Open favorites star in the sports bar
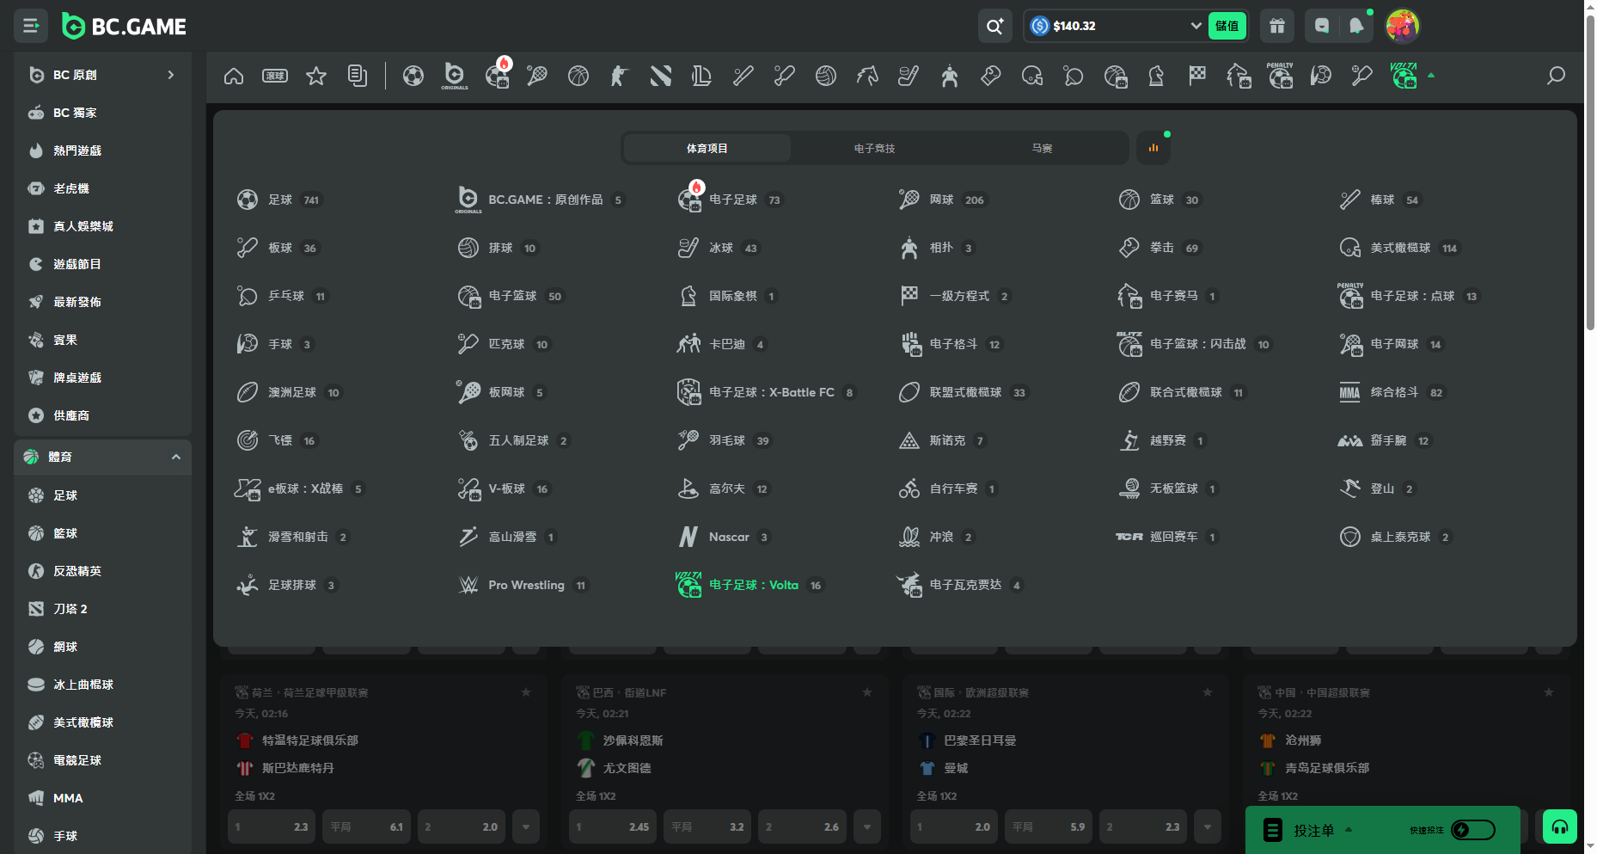 (x=316, y=76)
